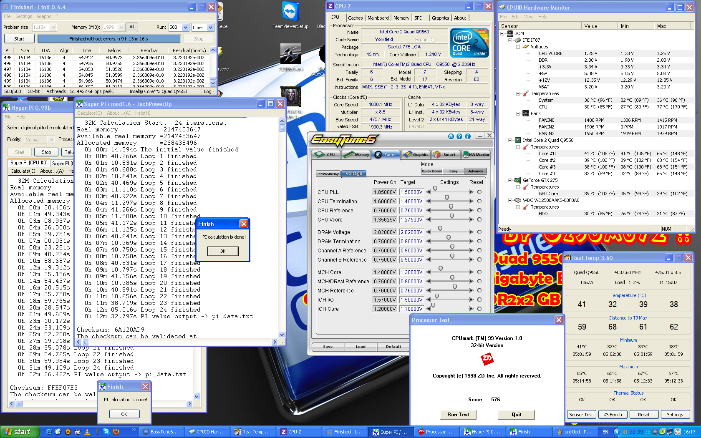Image resolution: width=701 pixels, height=438 pixels.
Task: Select the ICH I/O reset radio button
Action: pyautogui.click(x=479, y=300)
